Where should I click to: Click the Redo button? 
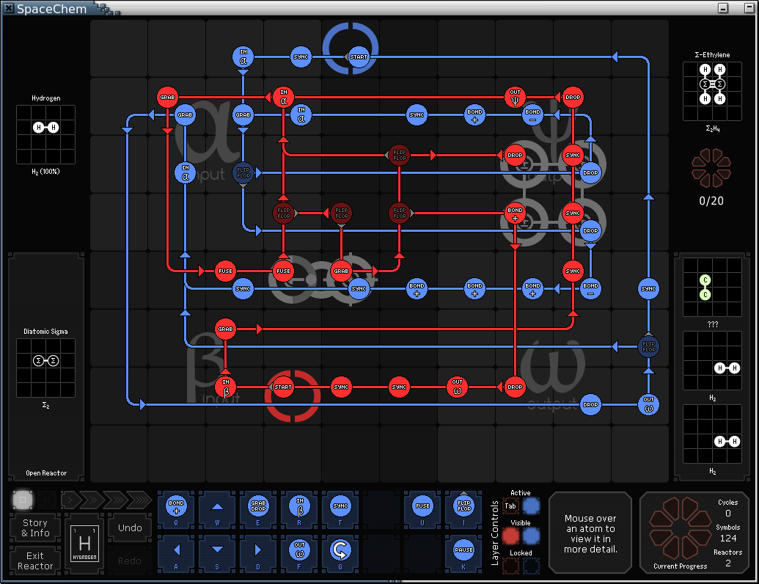[130, 561]
